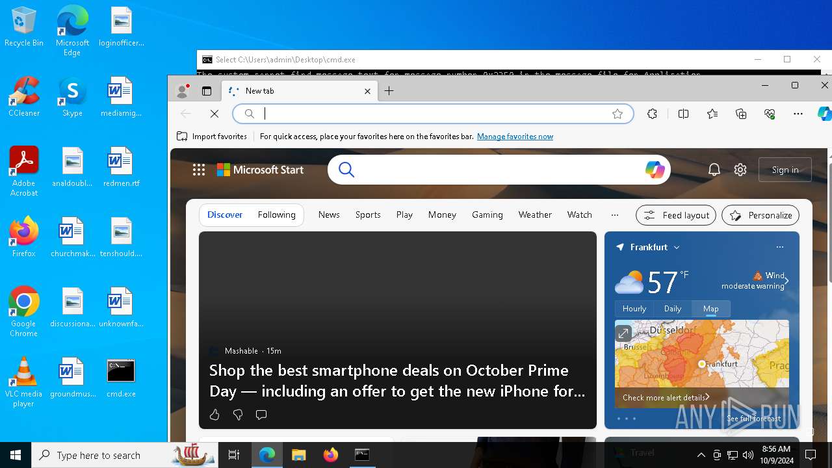
Task: Open Copilot sidebar icon
Action: [x=824, y=114]
